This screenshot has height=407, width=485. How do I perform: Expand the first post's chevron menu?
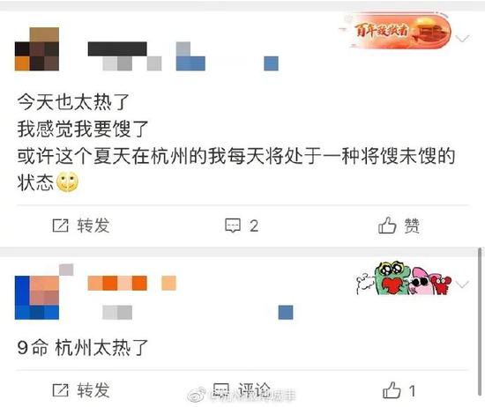click(463, 38)
